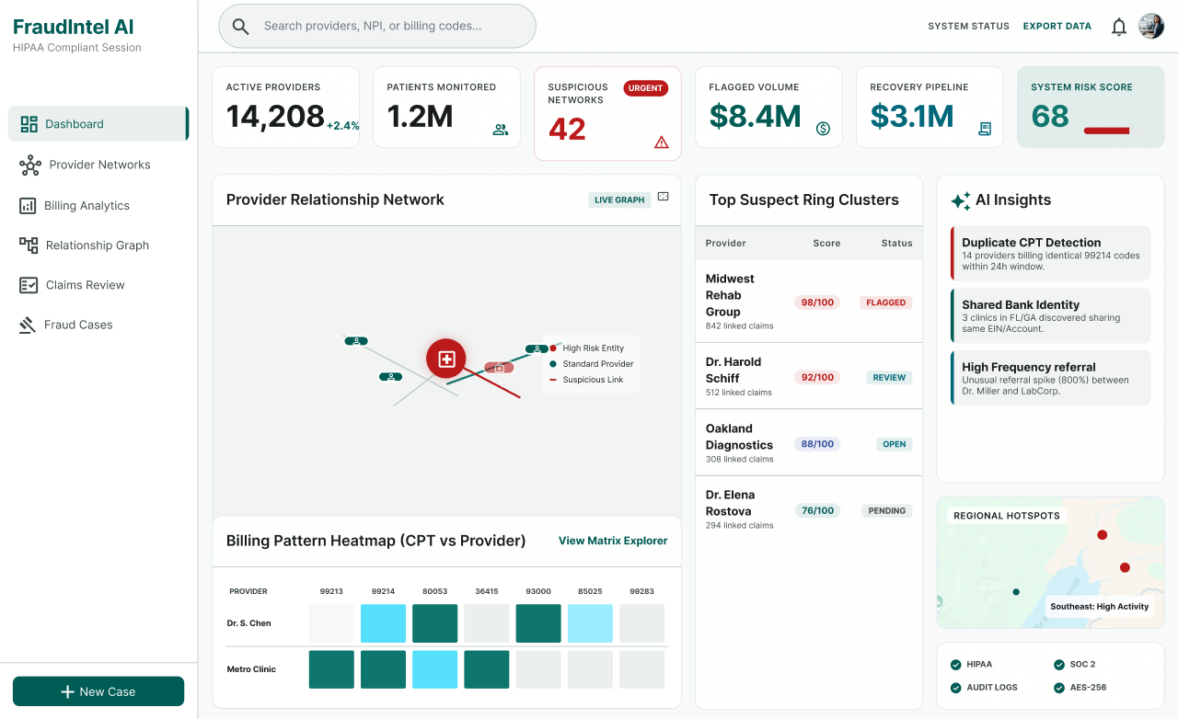This screenshot has height=719, width=1178.
Task: Click the "Oakland Diagnostics" provider name
Action: (739, 437)
